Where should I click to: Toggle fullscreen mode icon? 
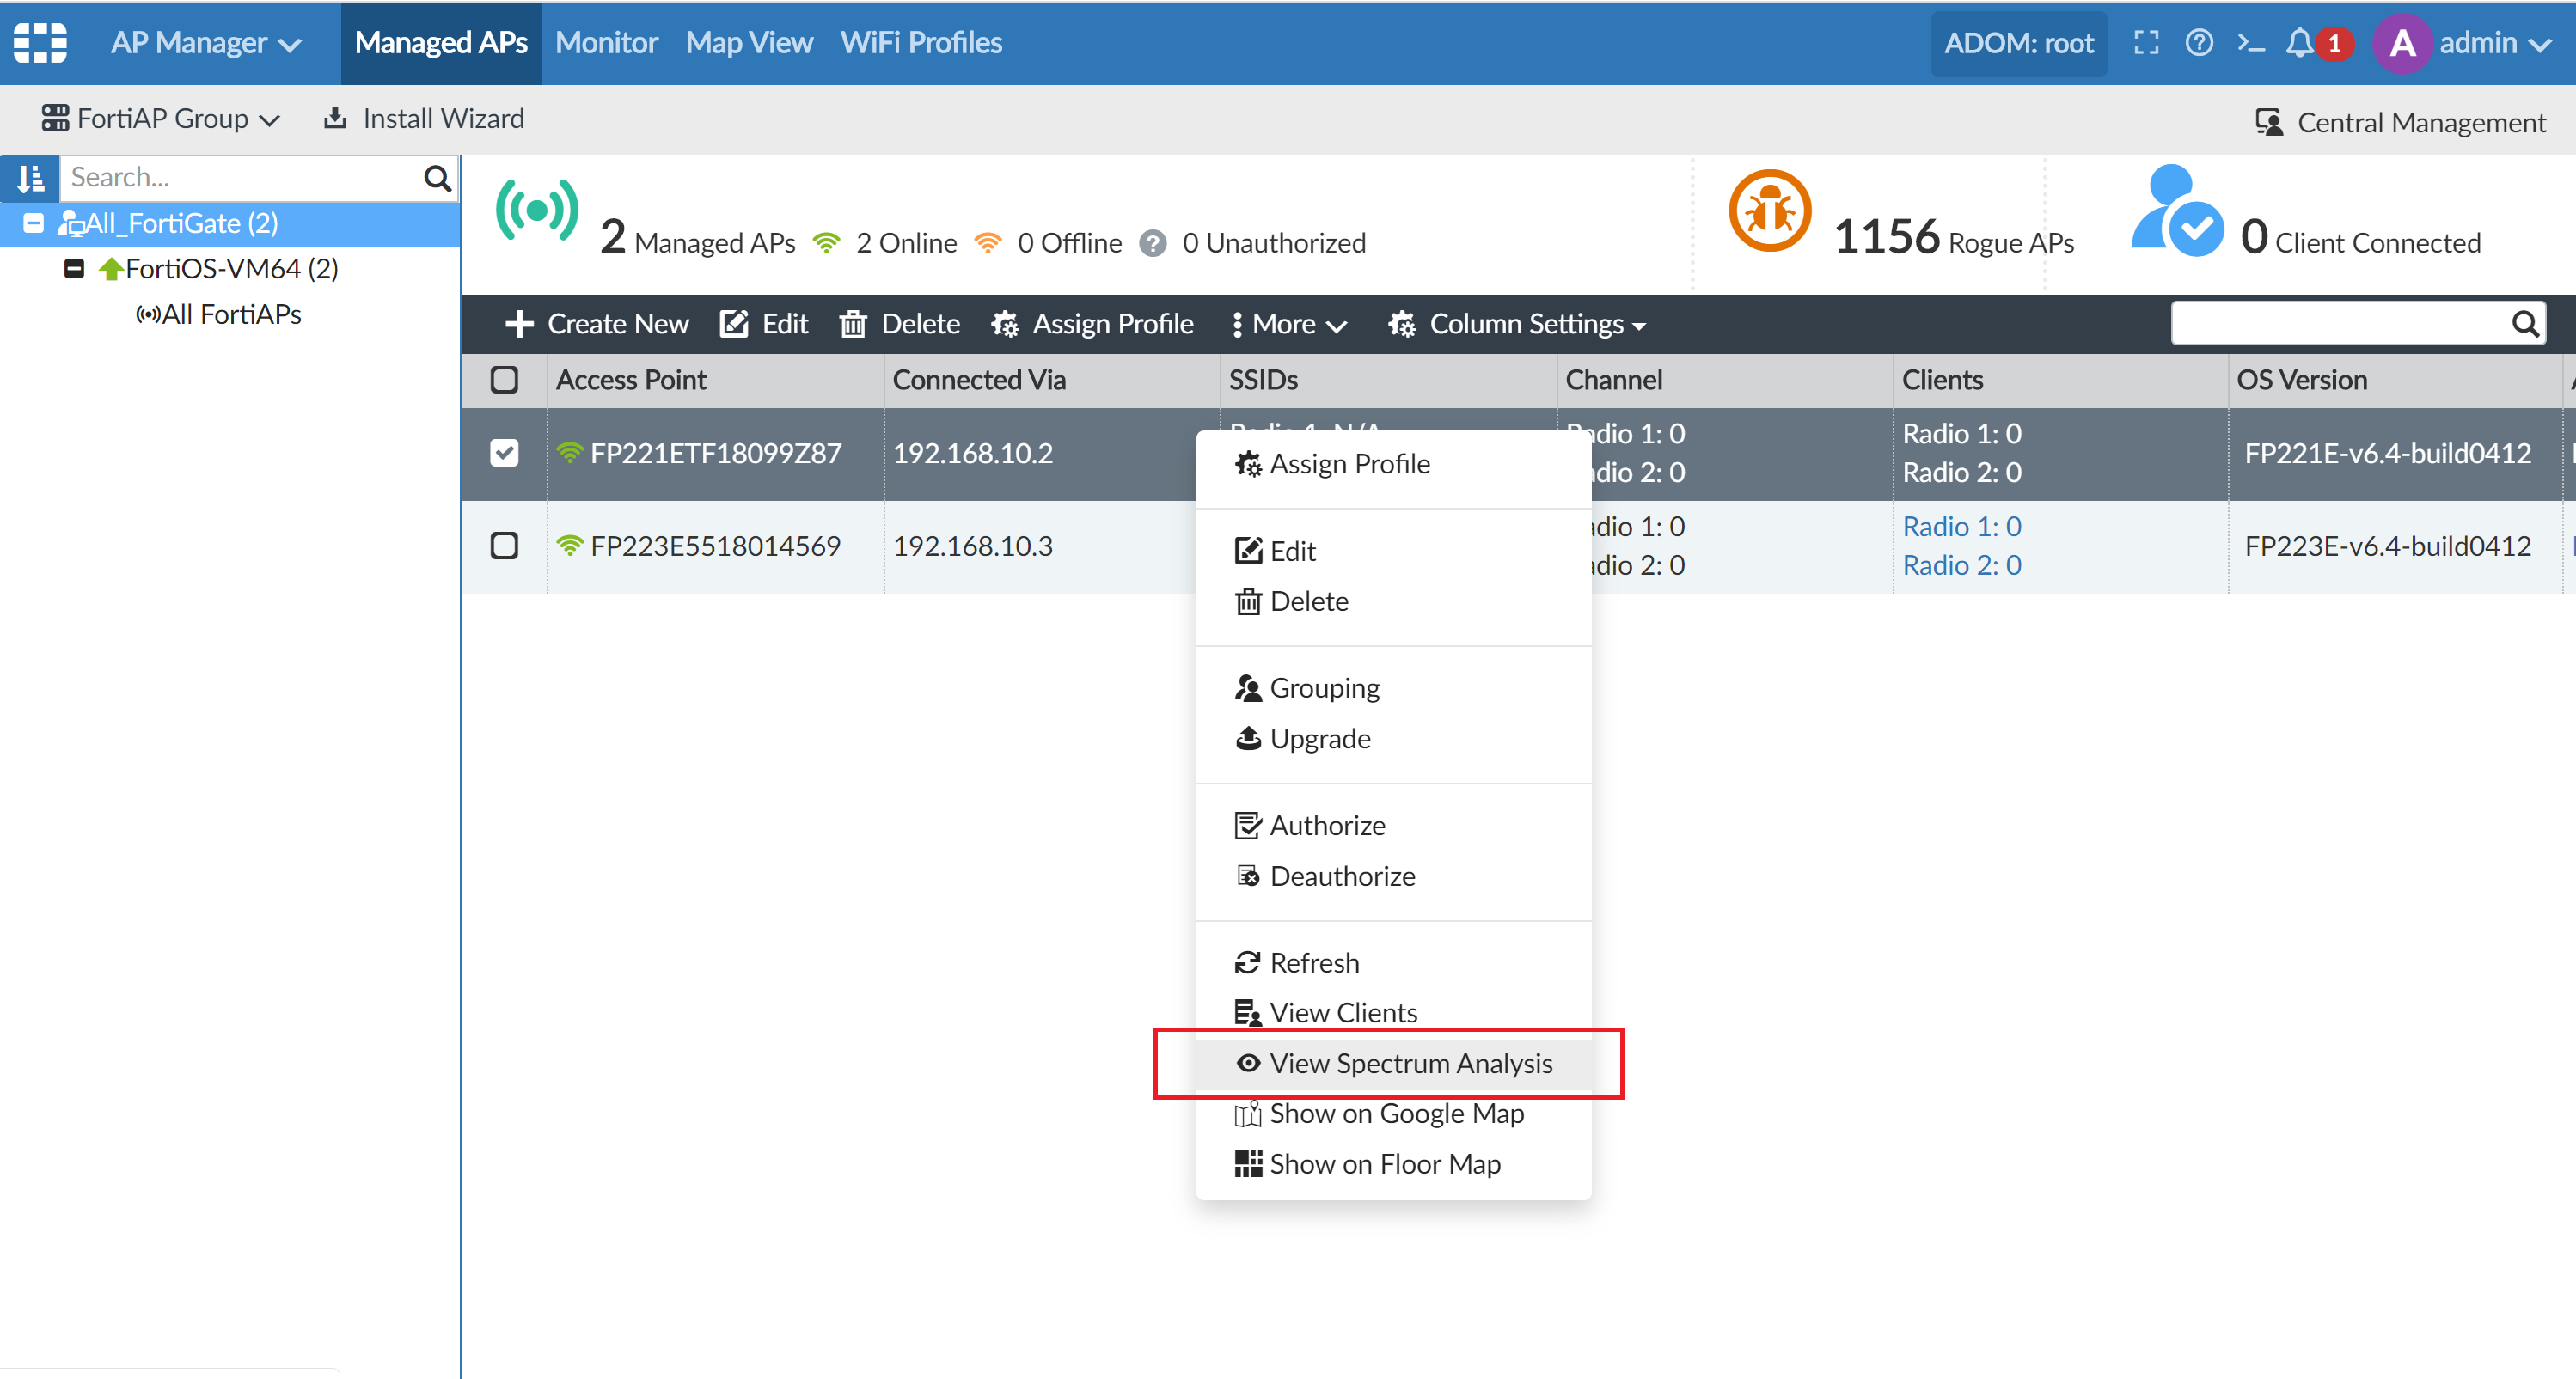coord(2146,43)
